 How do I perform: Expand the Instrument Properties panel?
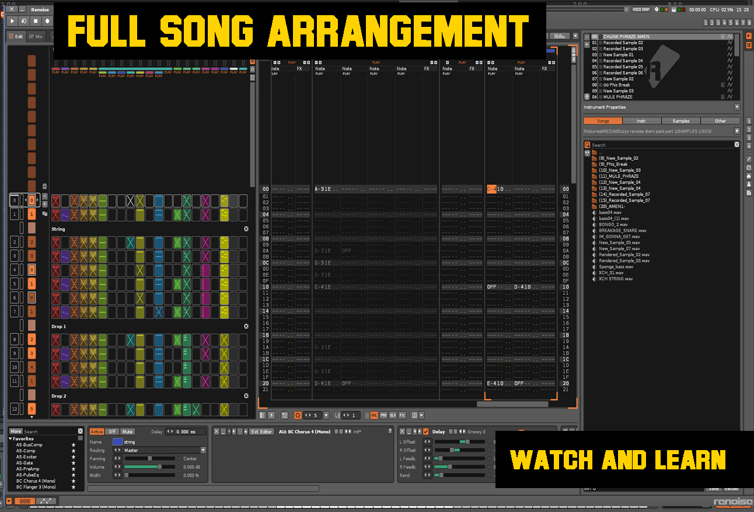click(x=737, y=107)
